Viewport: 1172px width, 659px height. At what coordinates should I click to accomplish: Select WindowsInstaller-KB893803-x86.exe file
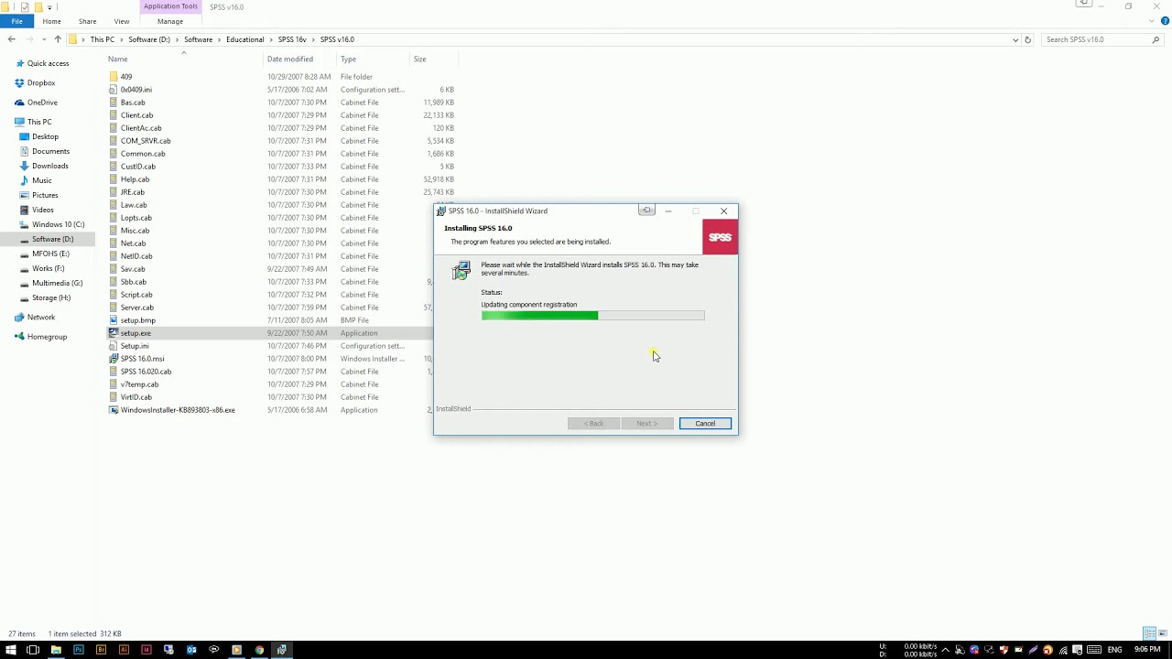178,410
